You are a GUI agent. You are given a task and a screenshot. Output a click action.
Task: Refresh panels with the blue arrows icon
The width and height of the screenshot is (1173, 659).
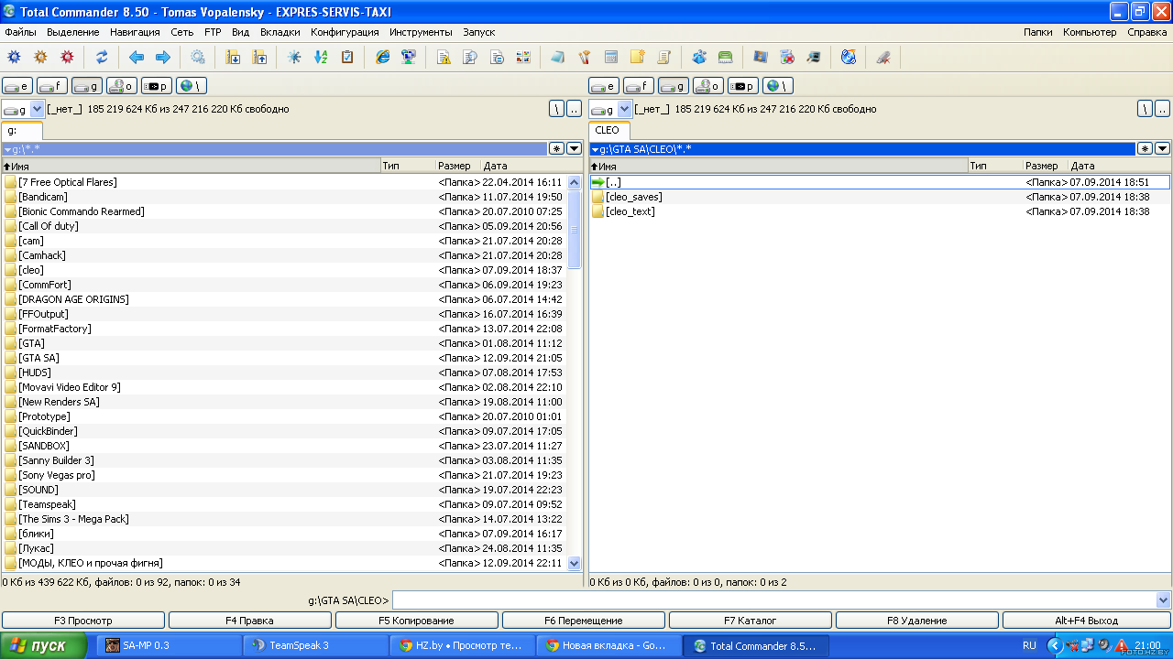pos(102,57)
